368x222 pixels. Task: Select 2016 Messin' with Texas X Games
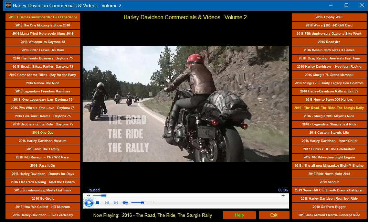point(329,50)
